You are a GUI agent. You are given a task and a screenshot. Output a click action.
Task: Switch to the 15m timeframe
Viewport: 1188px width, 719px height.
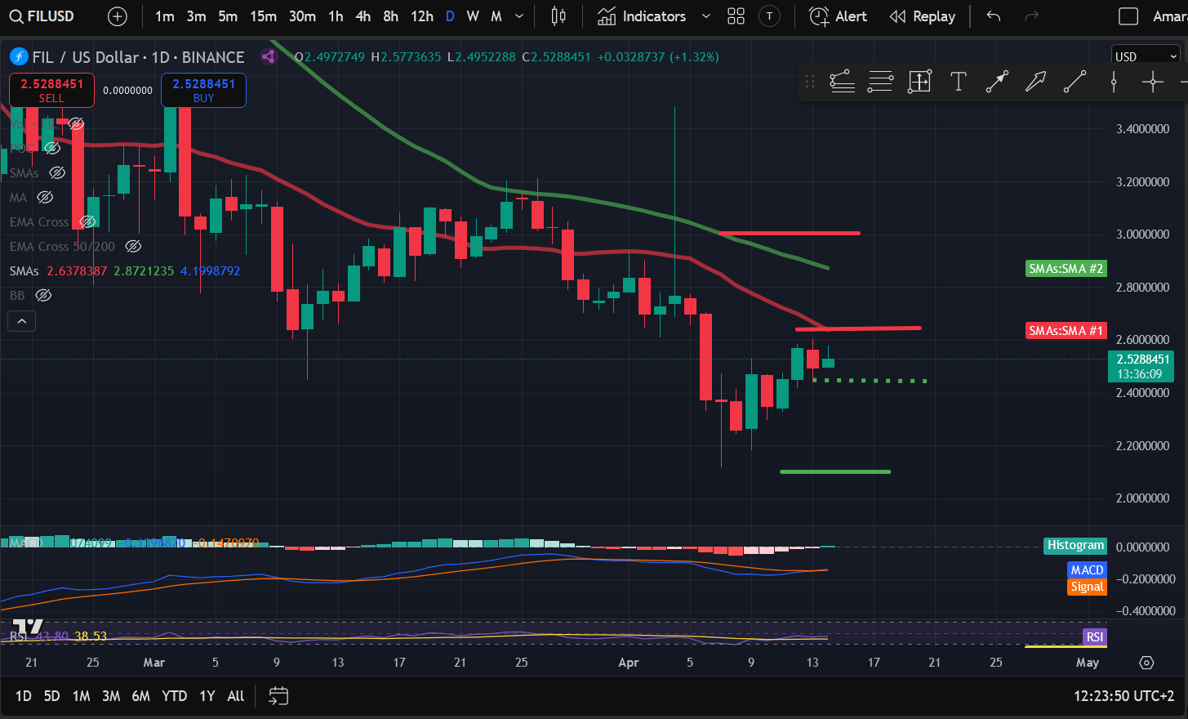click(x=263, y=16)
